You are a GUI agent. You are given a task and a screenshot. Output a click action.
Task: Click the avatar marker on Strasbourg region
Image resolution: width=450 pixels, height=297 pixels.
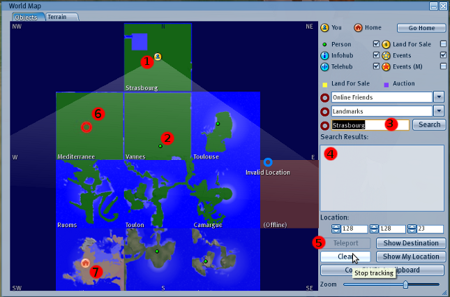coord(158,57)
